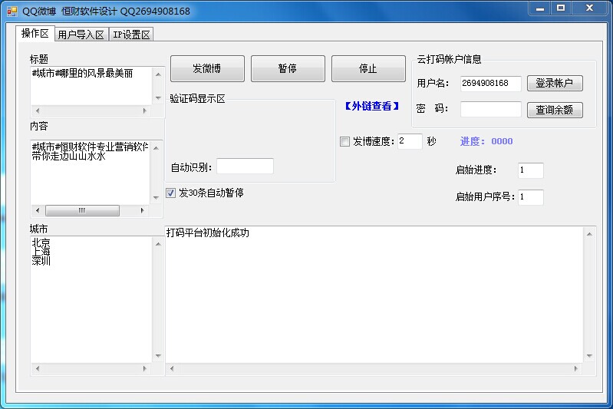613x409 pixels.
Task: Click the 停止 button
Action: [368, 69]
